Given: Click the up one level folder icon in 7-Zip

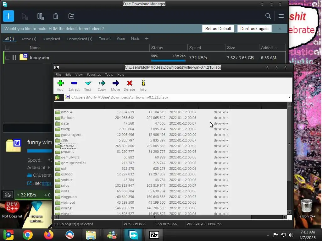Looking at the screenshot, I should pyautogui.click(x=58, y=97).
